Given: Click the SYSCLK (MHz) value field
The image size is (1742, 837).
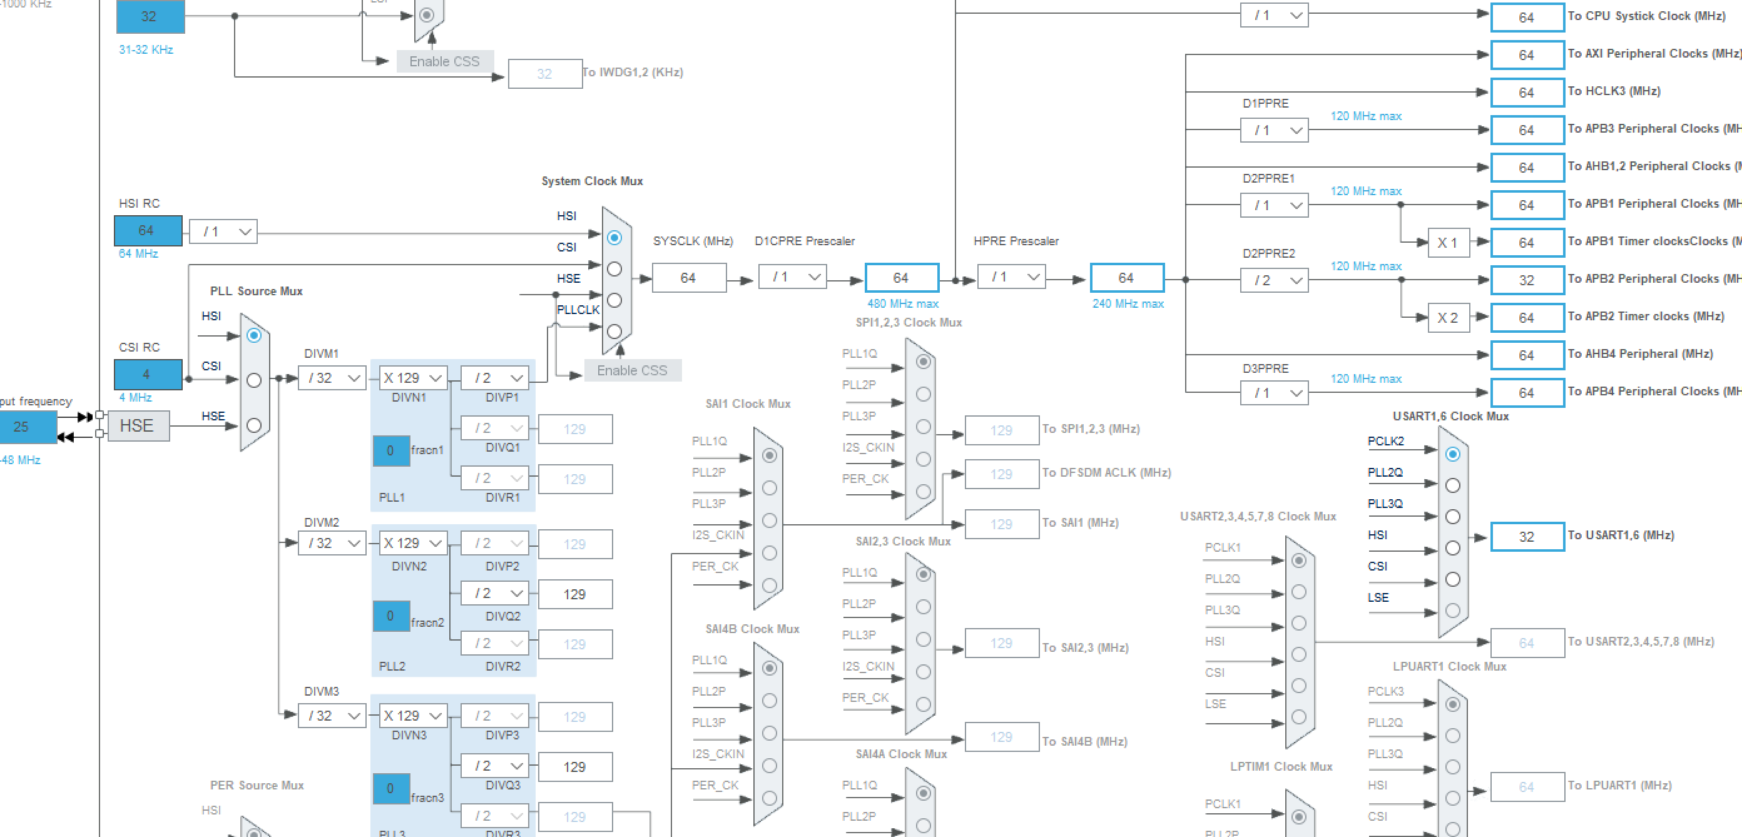Looking at the screenshot, I should coord(688,278).
